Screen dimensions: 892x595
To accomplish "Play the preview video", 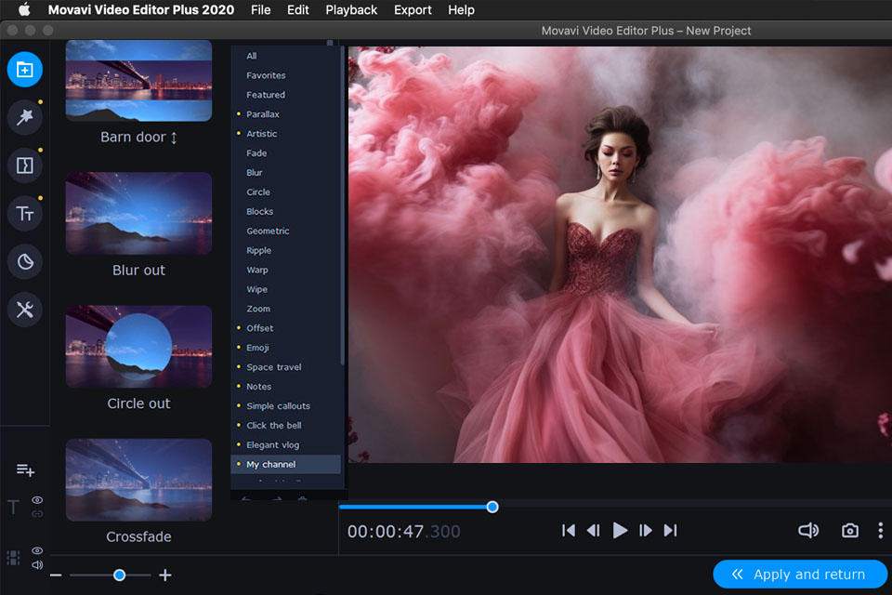I will coord(620,531).
